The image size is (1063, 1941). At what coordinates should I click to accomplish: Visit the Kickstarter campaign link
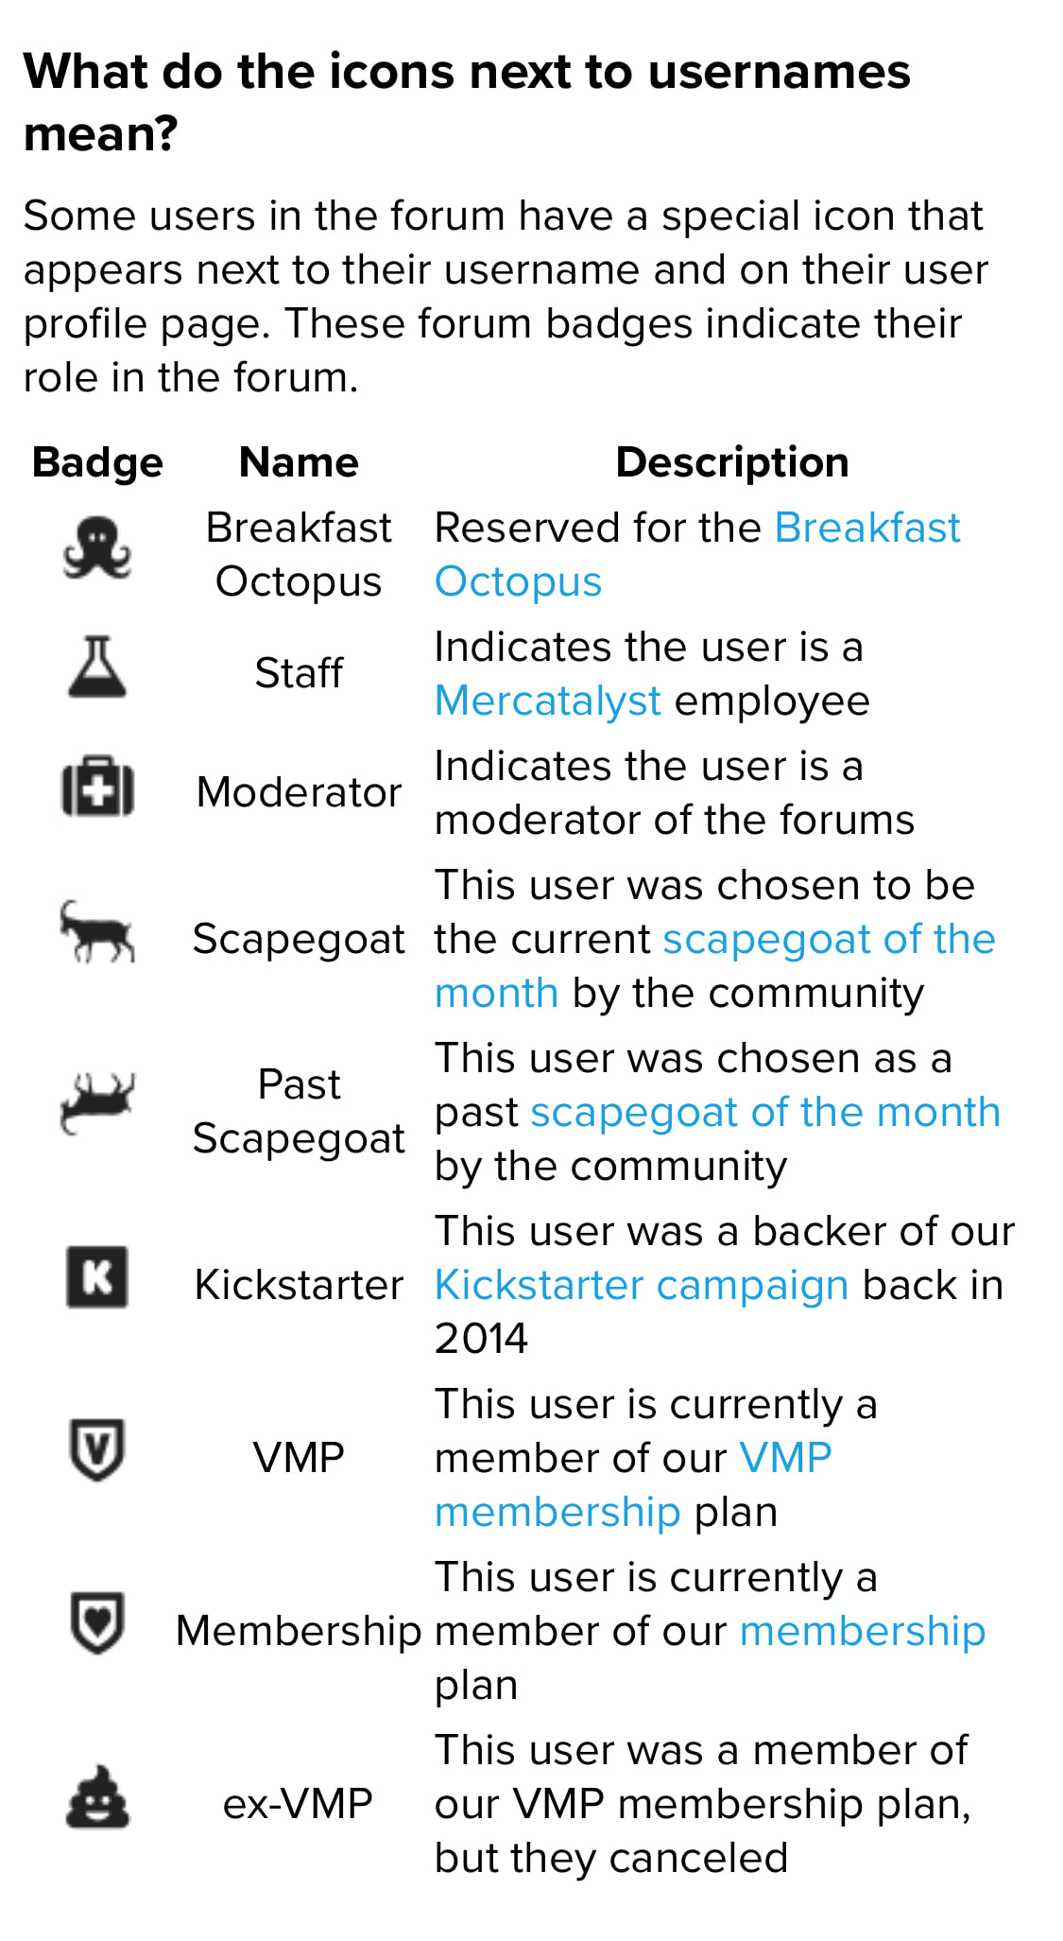(641, 1286)
